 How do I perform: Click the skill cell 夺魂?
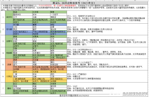pos(23,39)
